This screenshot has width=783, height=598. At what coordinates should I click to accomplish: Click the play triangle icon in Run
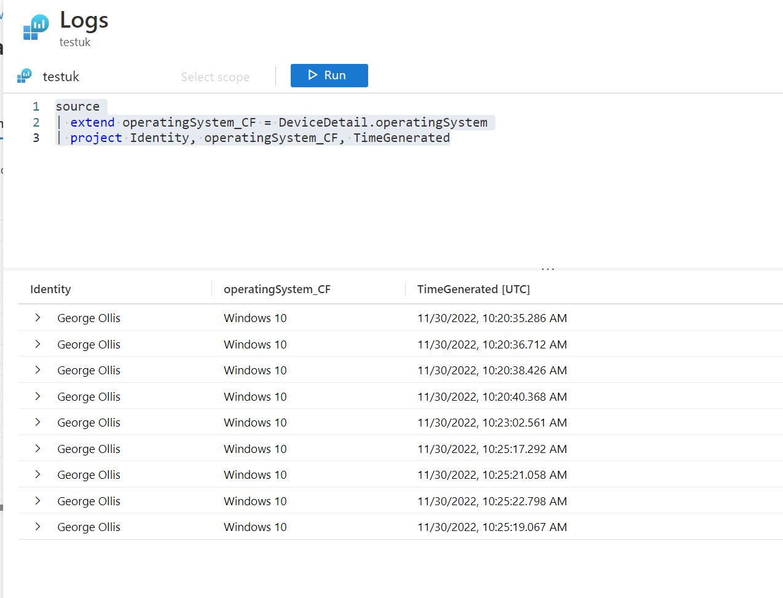coord(313,75)
